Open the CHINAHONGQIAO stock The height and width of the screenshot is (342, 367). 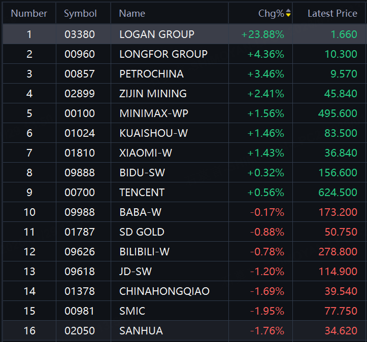click(x=164, y=291)
